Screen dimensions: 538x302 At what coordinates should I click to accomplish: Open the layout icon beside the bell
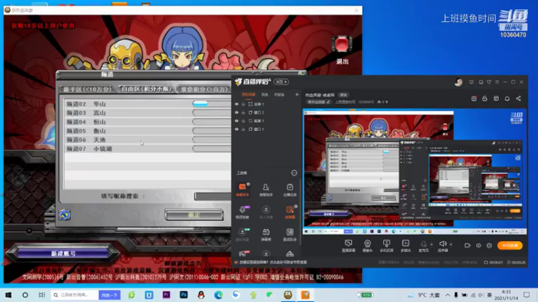coord(496,99)
